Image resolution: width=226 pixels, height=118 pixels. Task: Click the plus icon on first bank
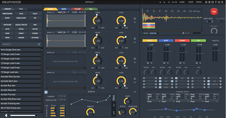coord(80,12)
